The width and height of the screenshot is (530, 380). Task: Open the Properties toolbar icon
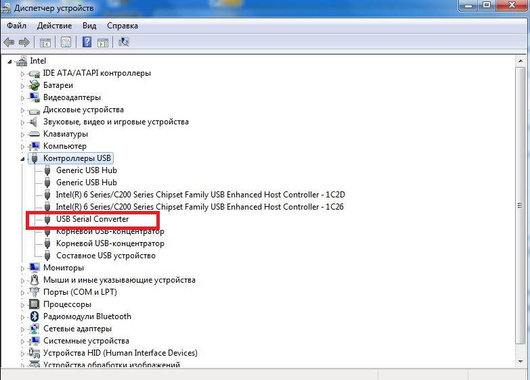pyautogui.click(x=66, y=42)
